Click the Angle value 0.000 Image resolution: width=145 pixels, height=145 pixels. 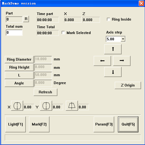(43, 83)
